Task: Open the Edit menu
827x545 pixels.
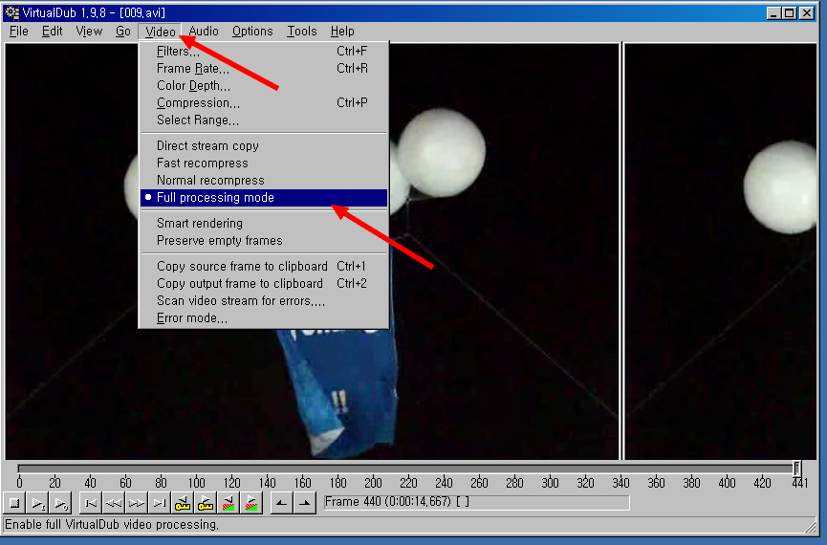Action: click(52, 32)
